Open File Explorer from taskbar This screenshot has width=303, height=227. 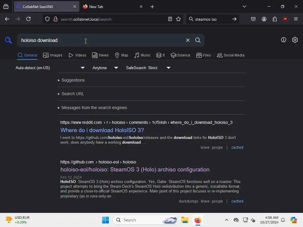click(x=185, y=220)
